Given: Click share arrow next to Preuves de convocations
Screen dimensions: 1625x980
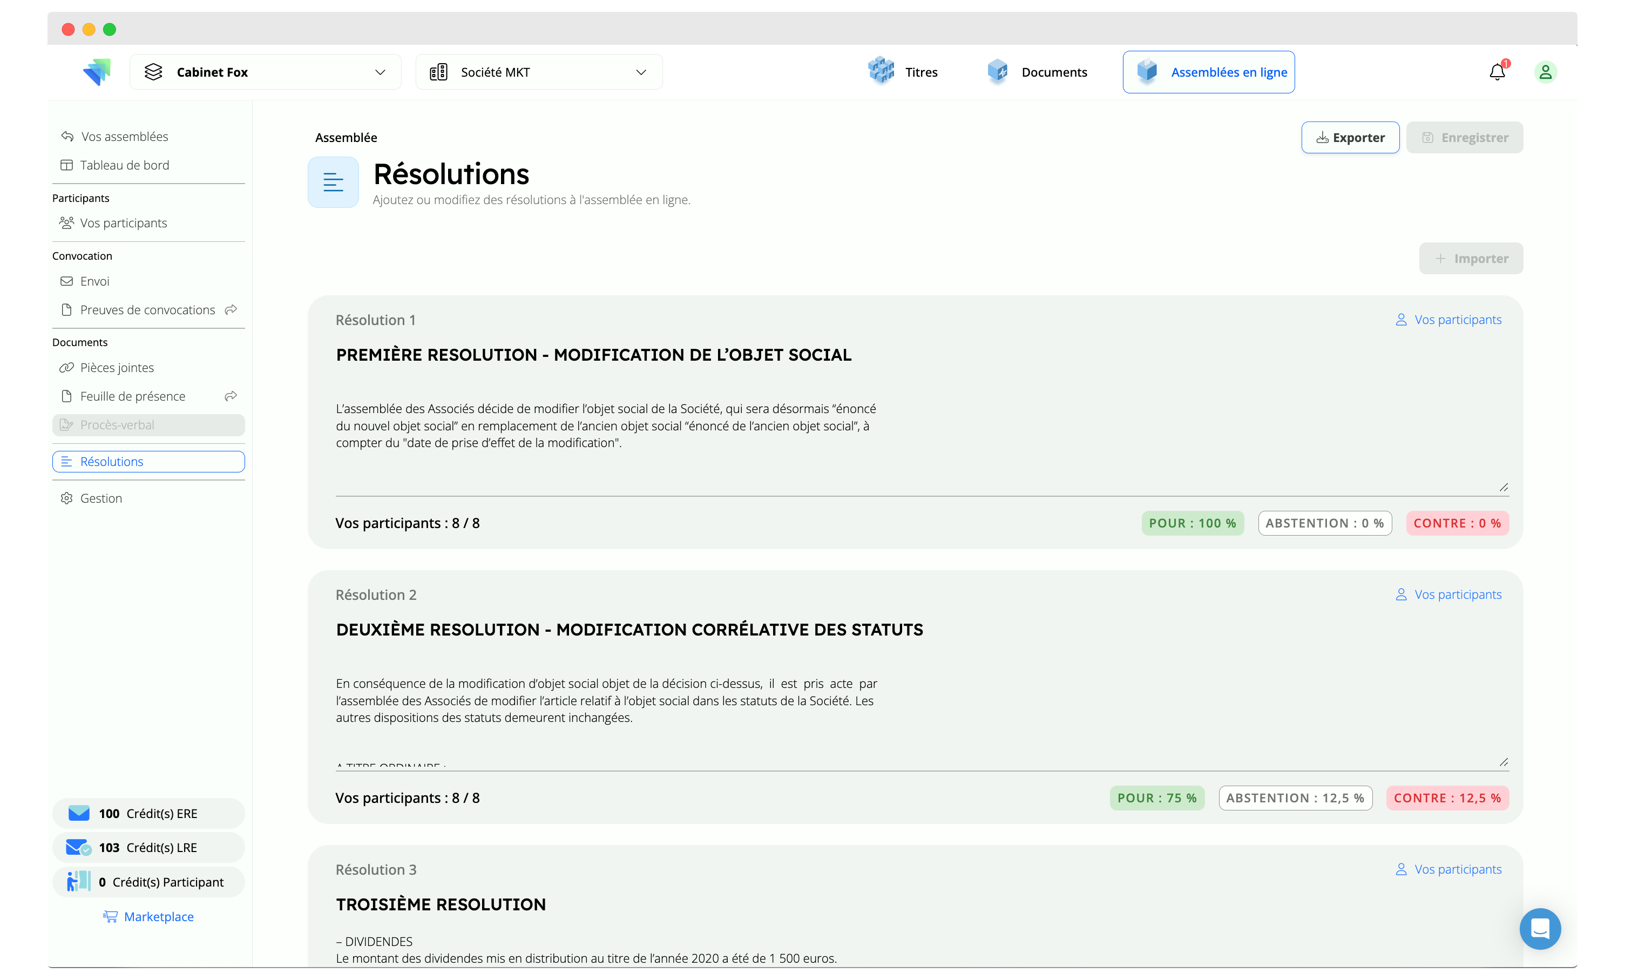Looking at the screenshot, I should [x=231, y=310].
